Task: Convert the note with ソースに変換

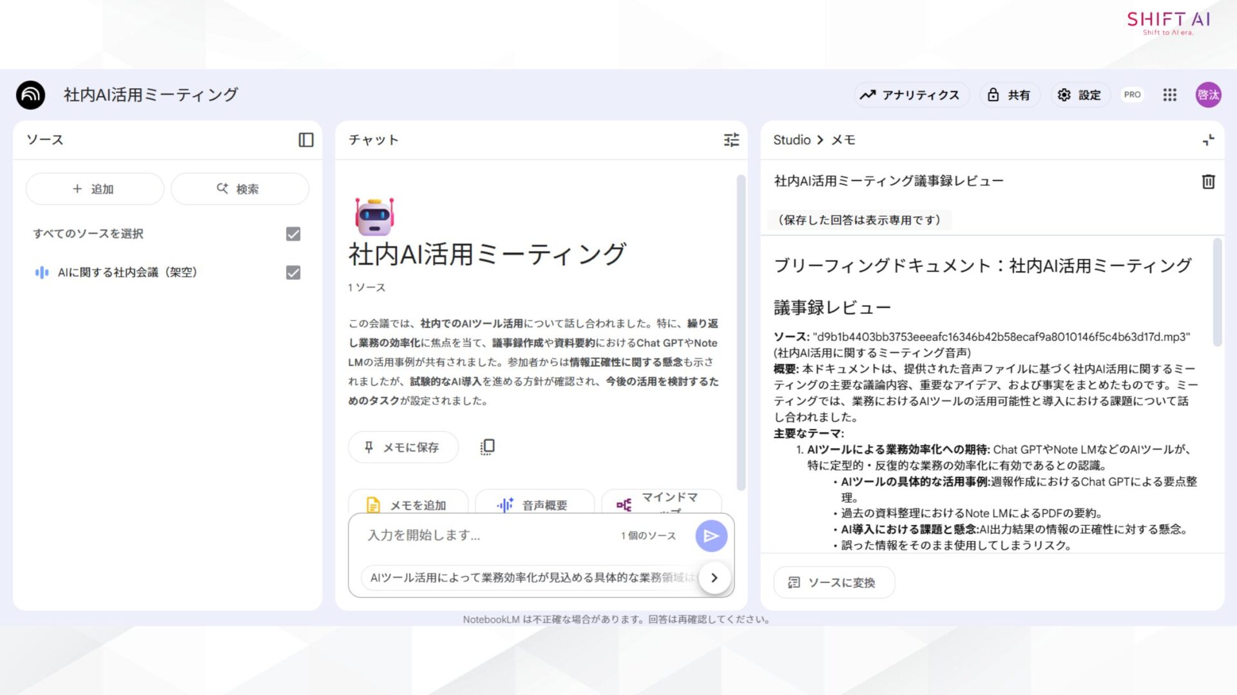Action: (833, 582)
